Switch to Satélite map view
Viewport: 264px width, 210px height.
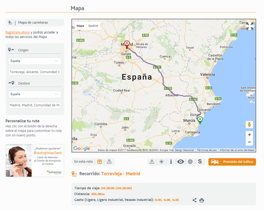(93, 26)
